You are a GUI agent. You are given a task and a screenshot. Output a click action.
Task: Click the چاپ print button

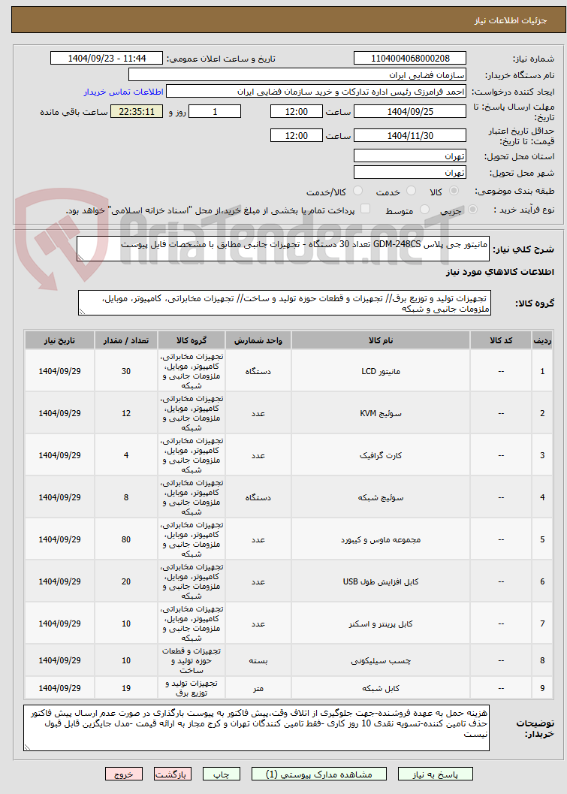222,774
